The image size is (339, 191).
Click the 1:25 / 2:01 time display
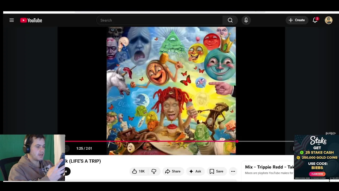pos(84,148)
